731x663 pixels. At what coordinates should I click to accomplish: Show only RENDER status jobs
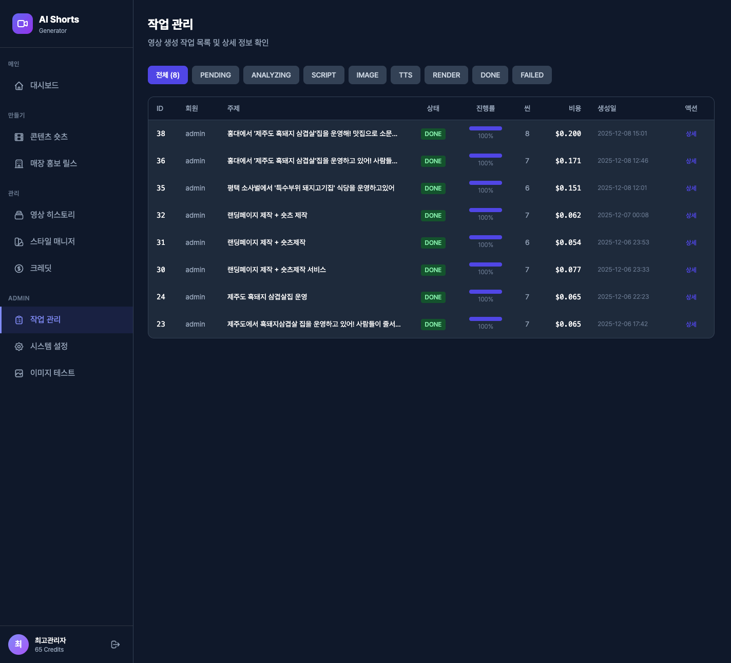(x=446, y=75)
